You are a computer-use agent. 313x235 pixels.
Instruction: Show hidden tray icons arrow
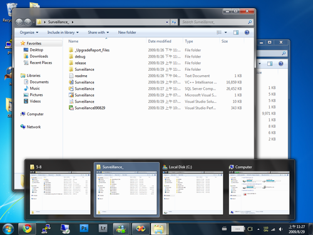(259, 229)
